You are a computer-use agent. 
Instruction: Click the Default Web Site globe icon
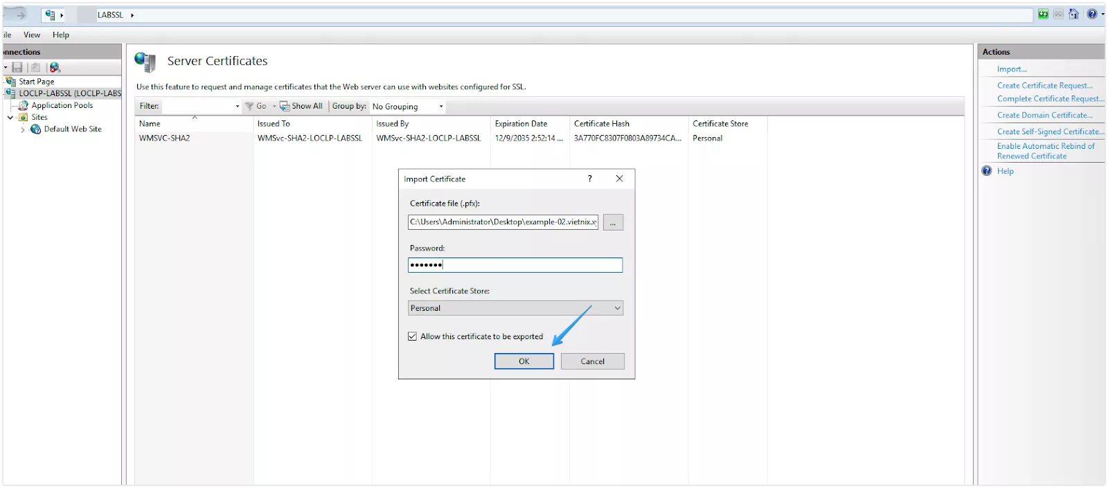pyautogui.click(x=35, y=129)
